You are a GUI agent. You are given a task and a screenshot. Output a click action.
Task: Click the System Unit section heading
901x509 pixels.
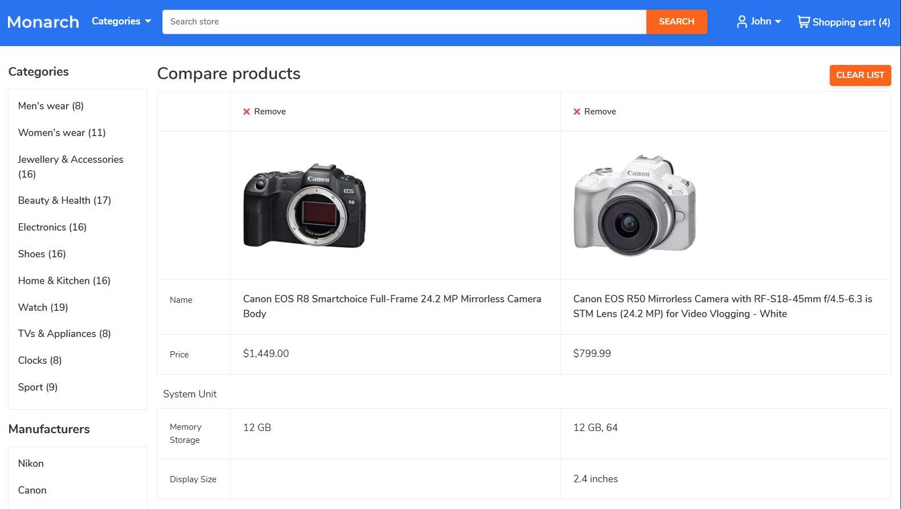(190, 394)
